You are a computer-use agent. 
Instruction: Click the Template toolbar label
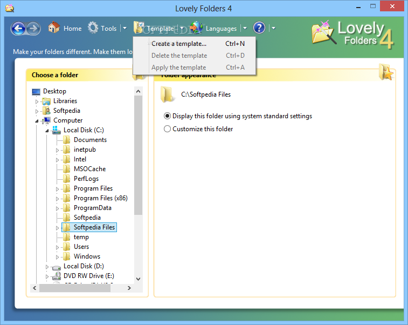coord(160,29)
